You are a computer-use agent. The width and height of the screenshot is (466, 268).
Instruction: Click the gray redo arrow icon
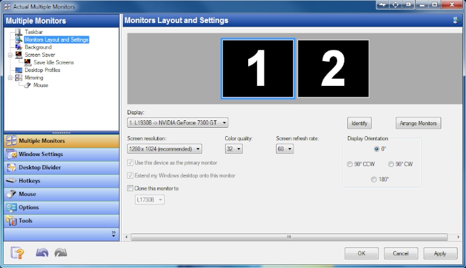click(x=61, y=252)
